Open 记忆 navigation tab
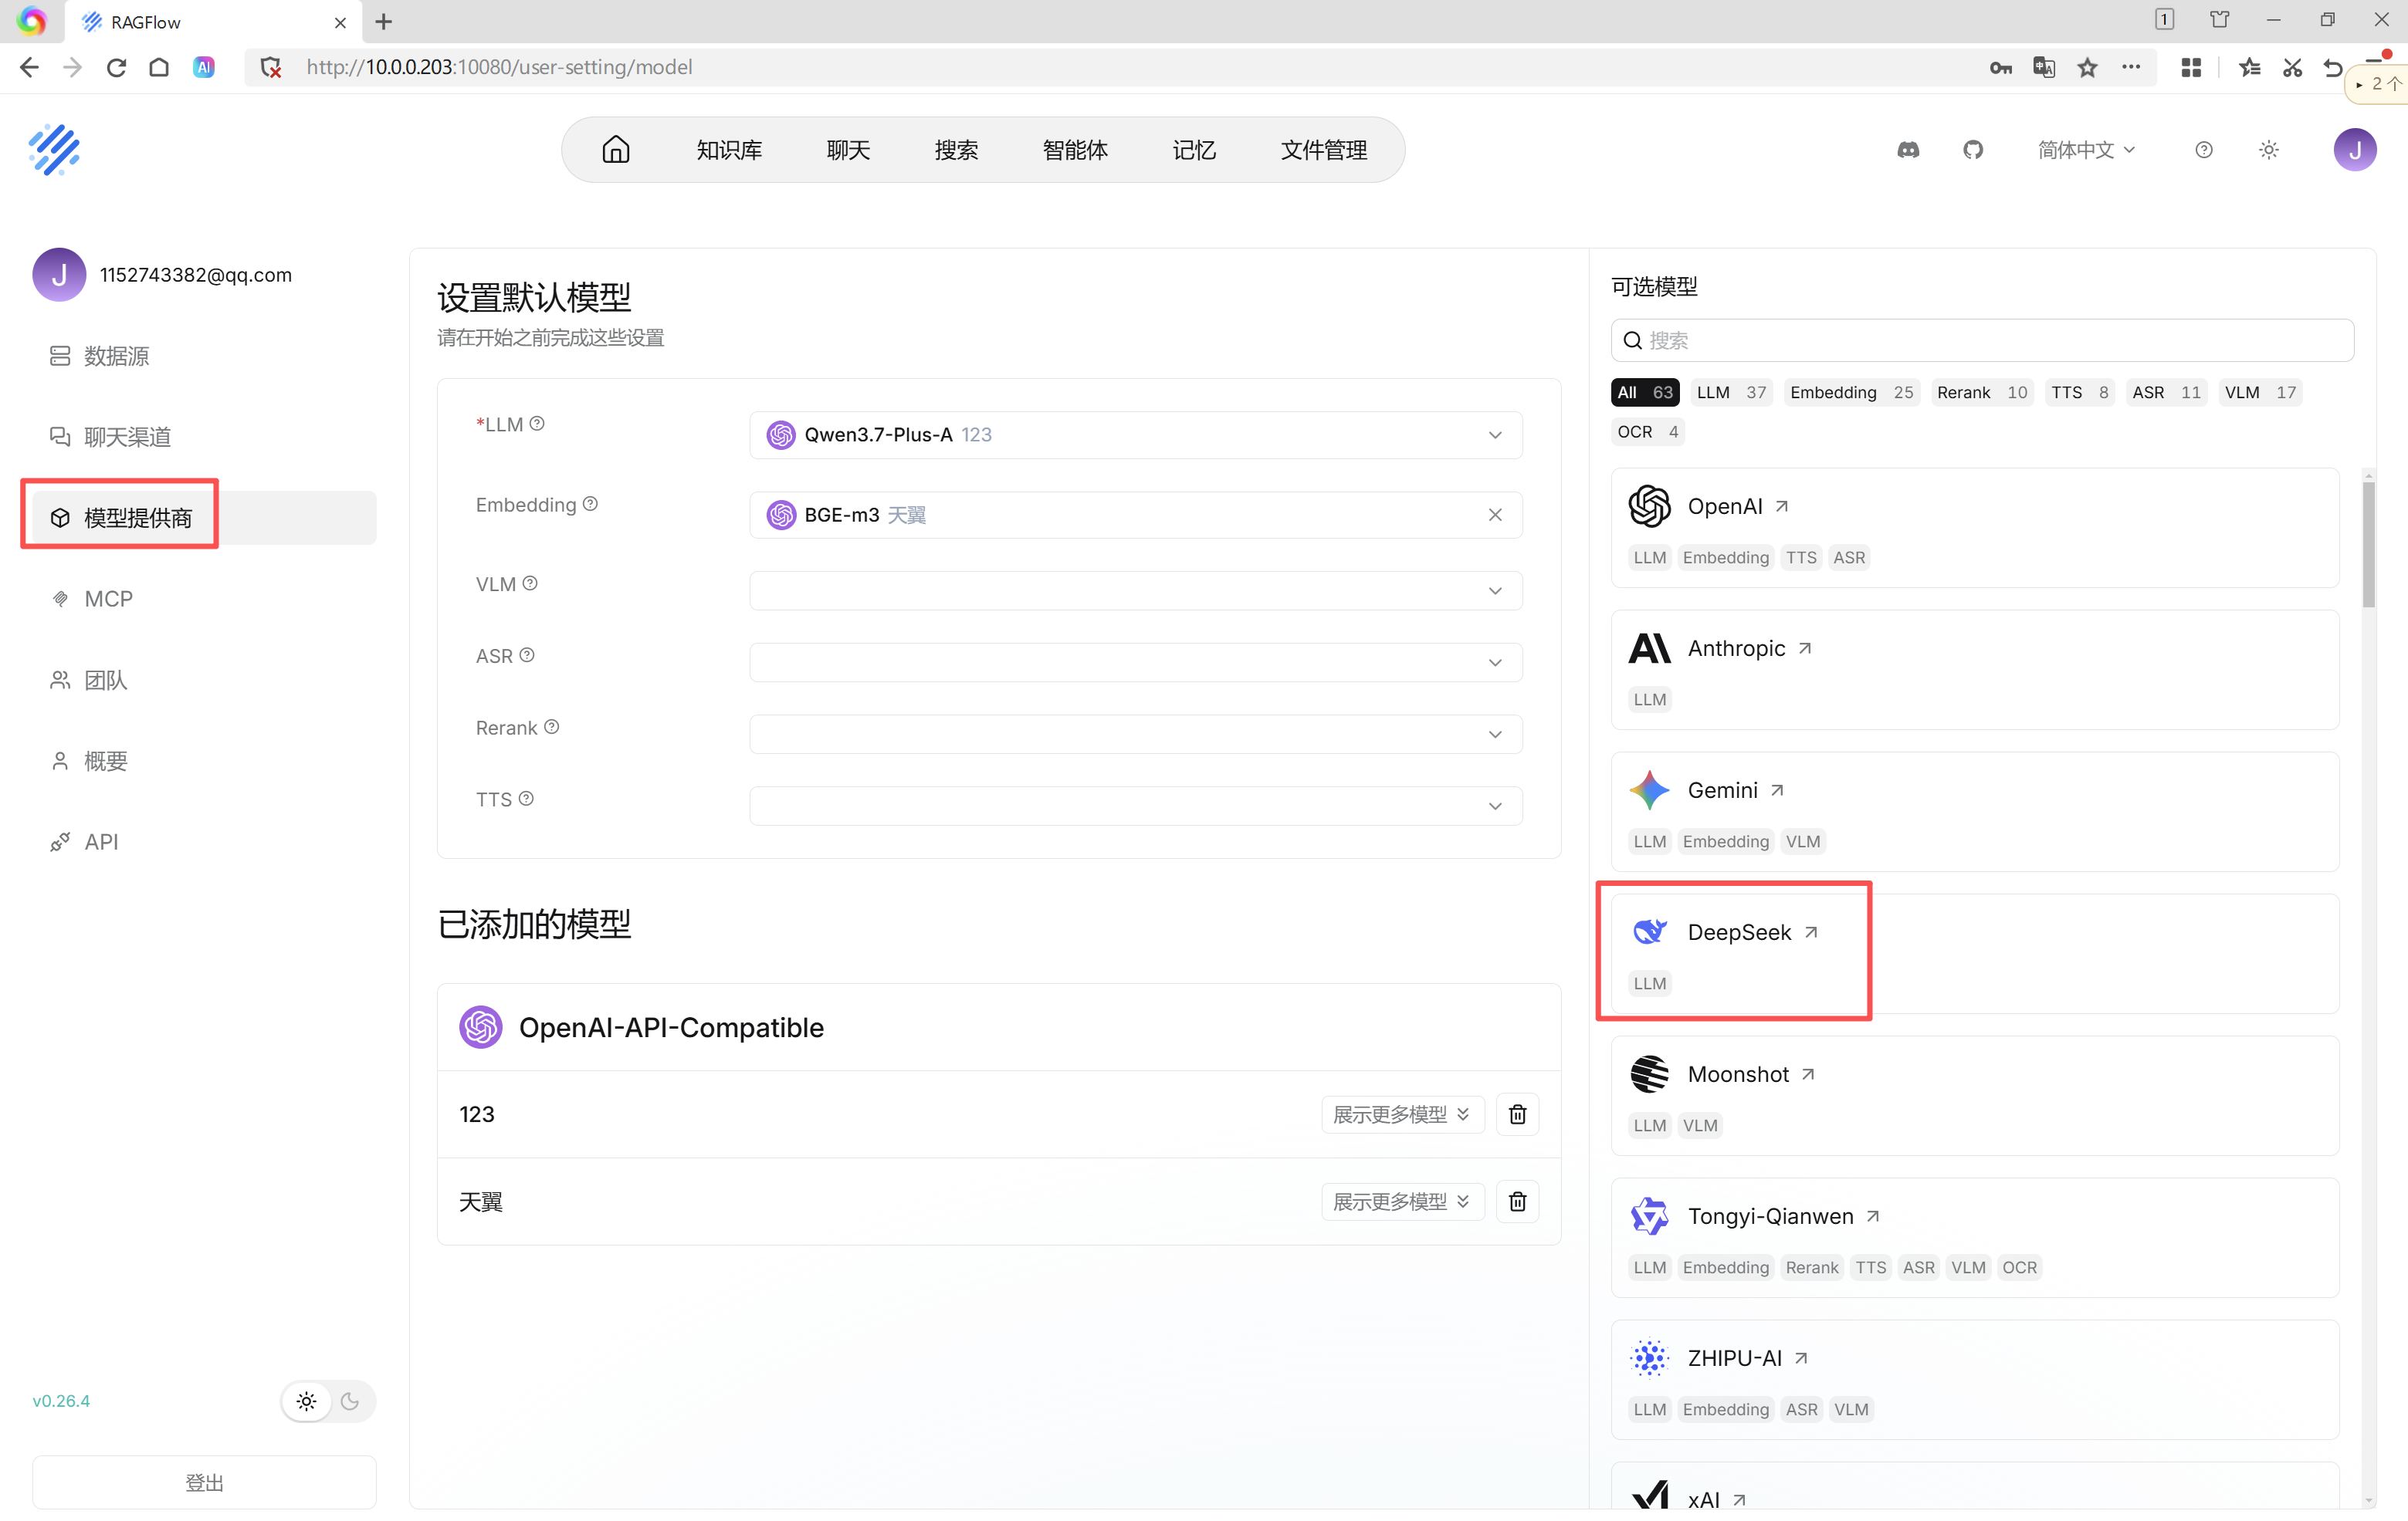The height and width of the screenshot is (1521, 2408). [1194, 150]
